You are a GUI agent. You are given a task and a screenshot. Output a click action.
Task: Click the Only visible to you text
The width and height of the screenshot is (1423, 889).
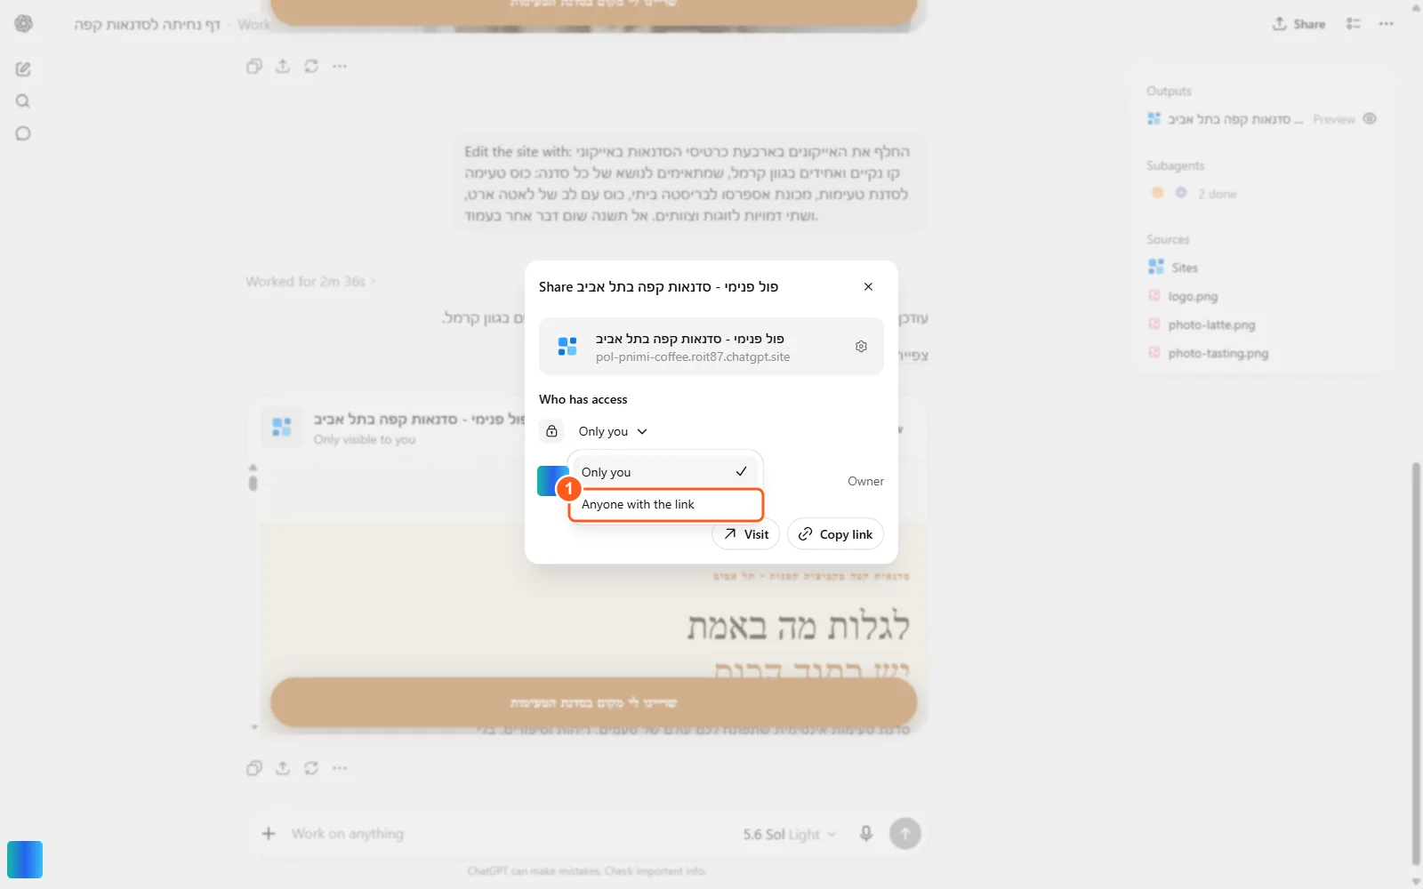pos(365,439)
